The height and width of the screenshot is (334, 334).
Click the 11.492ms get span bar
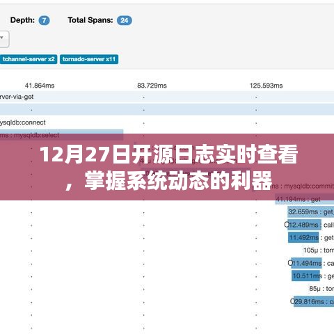coord(303,237)
